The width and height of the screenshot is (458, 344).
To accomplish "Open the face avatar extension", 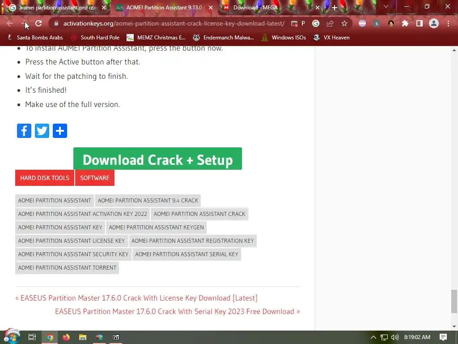I will point(391,23).
